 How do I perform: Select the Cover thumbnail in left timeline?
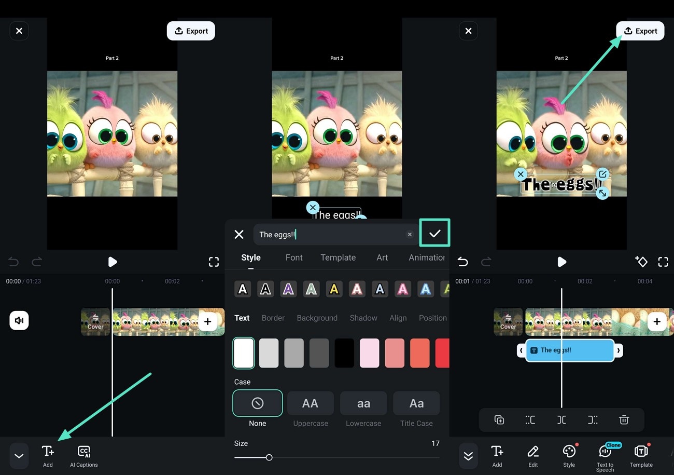[95, 322]
